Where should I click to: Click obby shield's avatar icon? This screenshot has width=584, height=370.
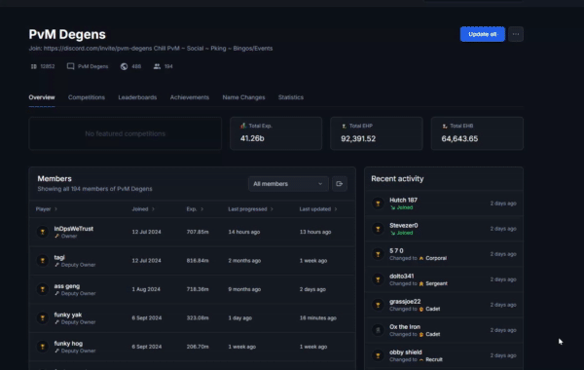(x=378, y=355)
